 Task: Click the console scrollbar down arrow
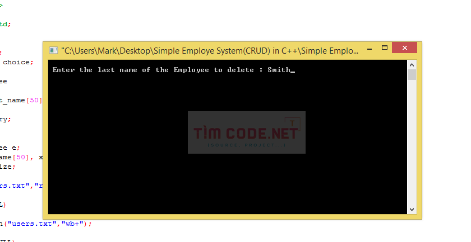tap(412, 210)
